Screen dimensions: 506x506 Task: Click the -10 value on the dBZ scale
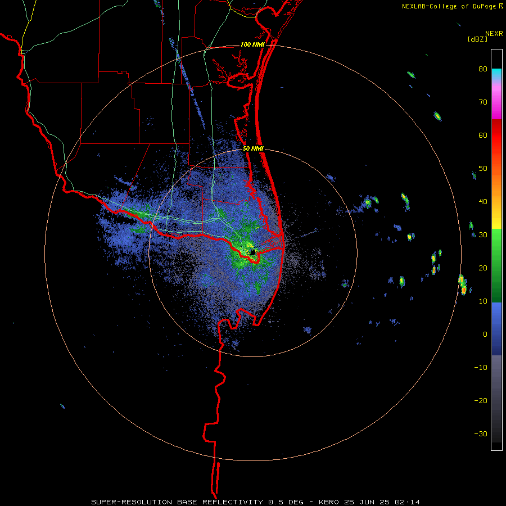[x=481, y=367]
